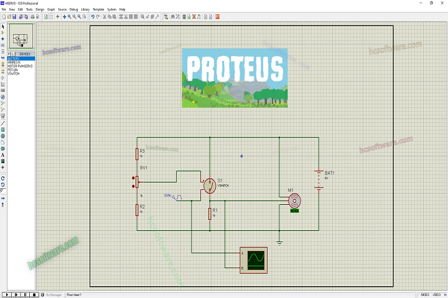
Task: Open the Library menu
Action: (x=85, y=9)
